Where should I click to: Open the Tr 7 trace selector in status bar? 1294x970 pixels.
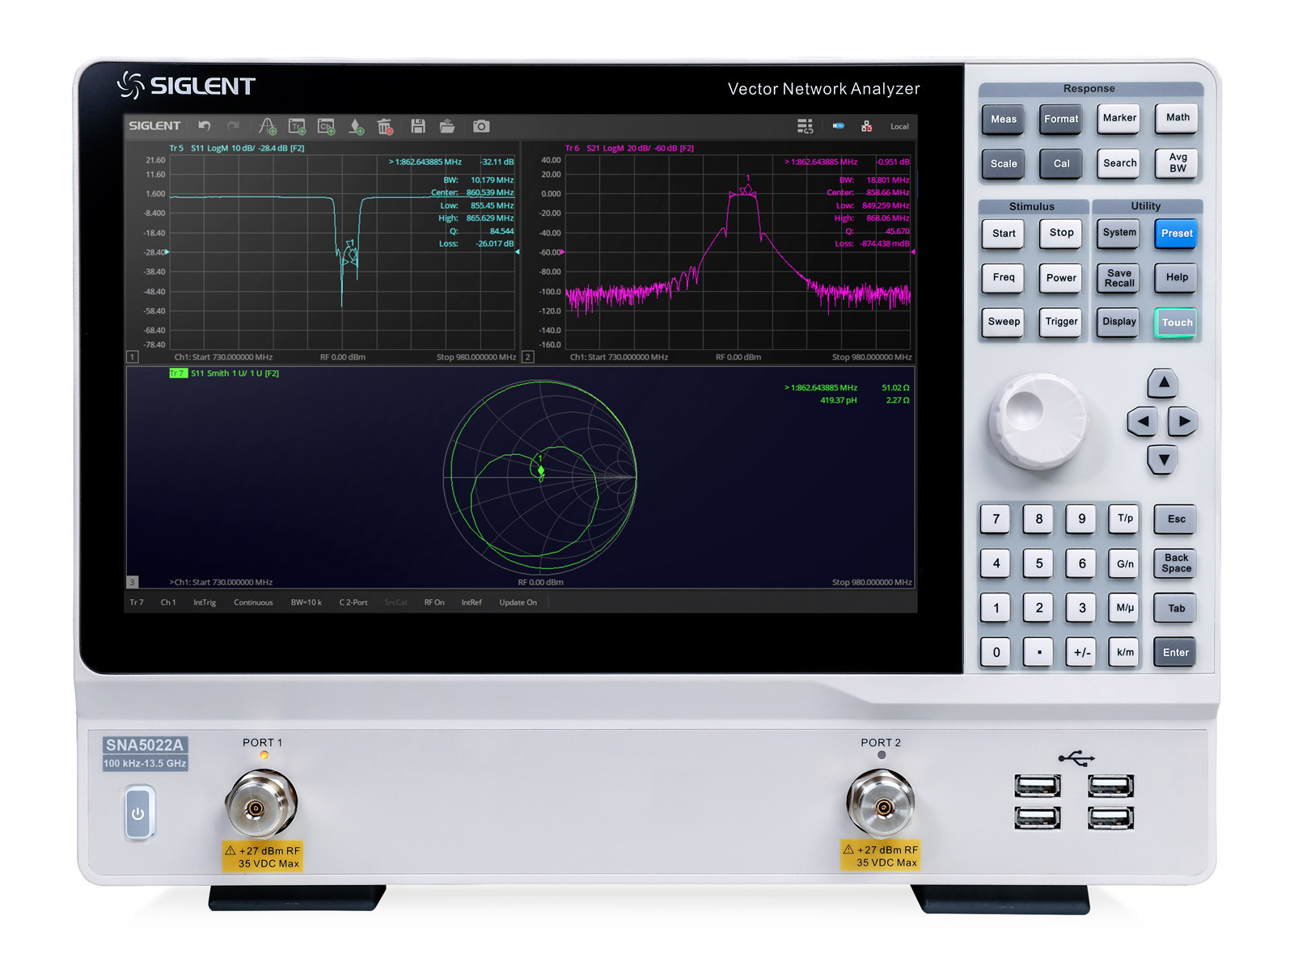tap(137, 602)
